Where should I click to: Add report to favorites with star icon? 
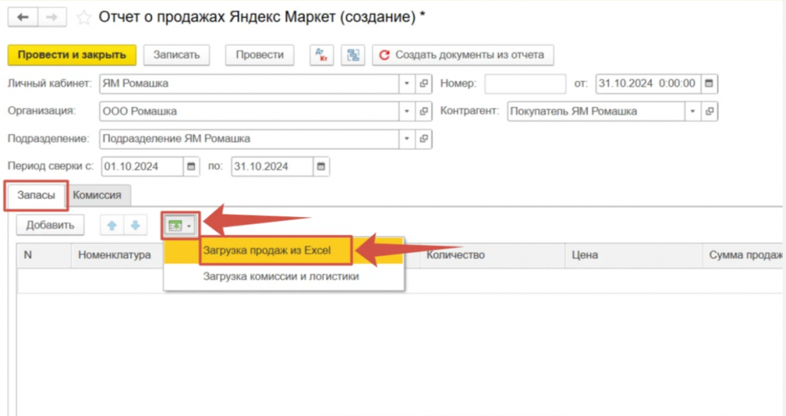pos(83,17)
